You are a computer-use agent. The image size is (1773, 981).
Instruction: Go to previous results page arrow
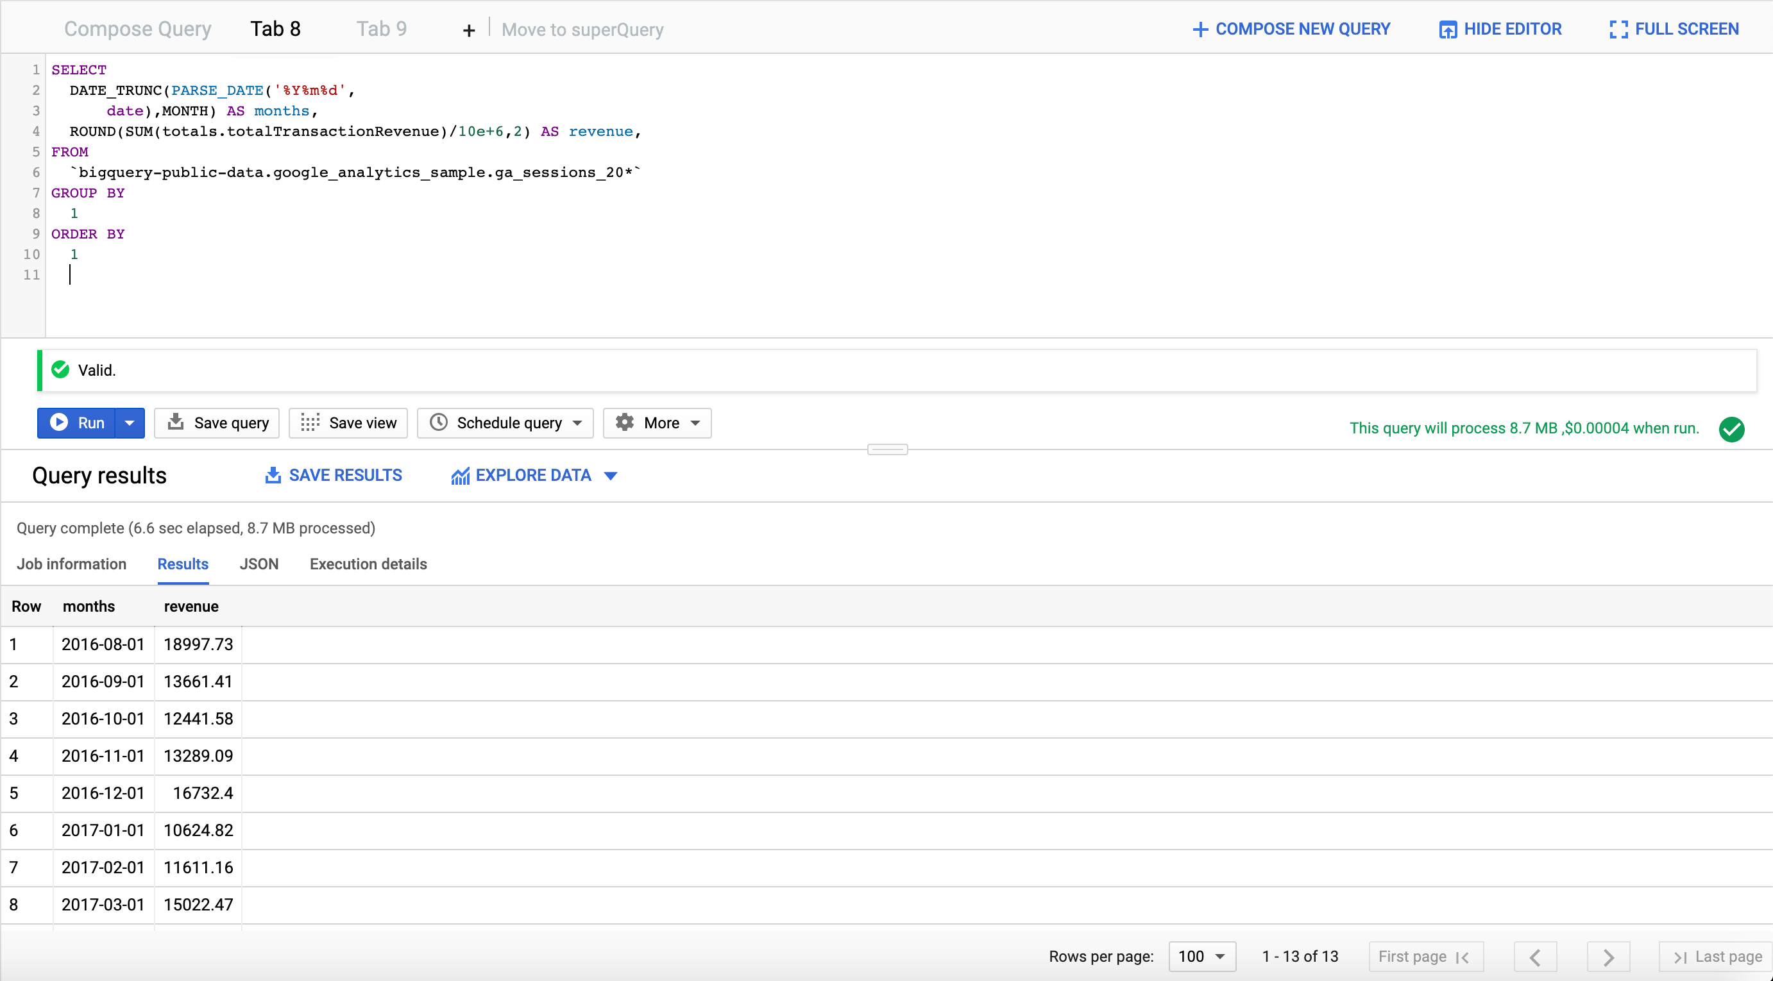coord(1535,957)
